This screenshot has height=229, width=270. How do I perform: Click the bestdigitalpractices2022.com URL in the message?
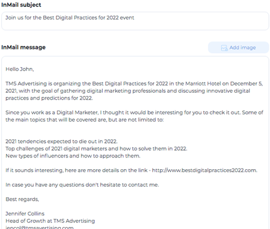(204, 170)
